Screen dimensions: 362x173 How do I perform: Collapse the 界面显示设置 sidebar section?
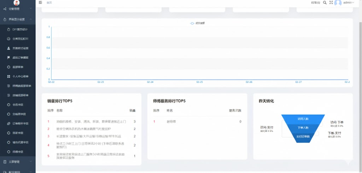pyautogui.click(x=18, y=19)
